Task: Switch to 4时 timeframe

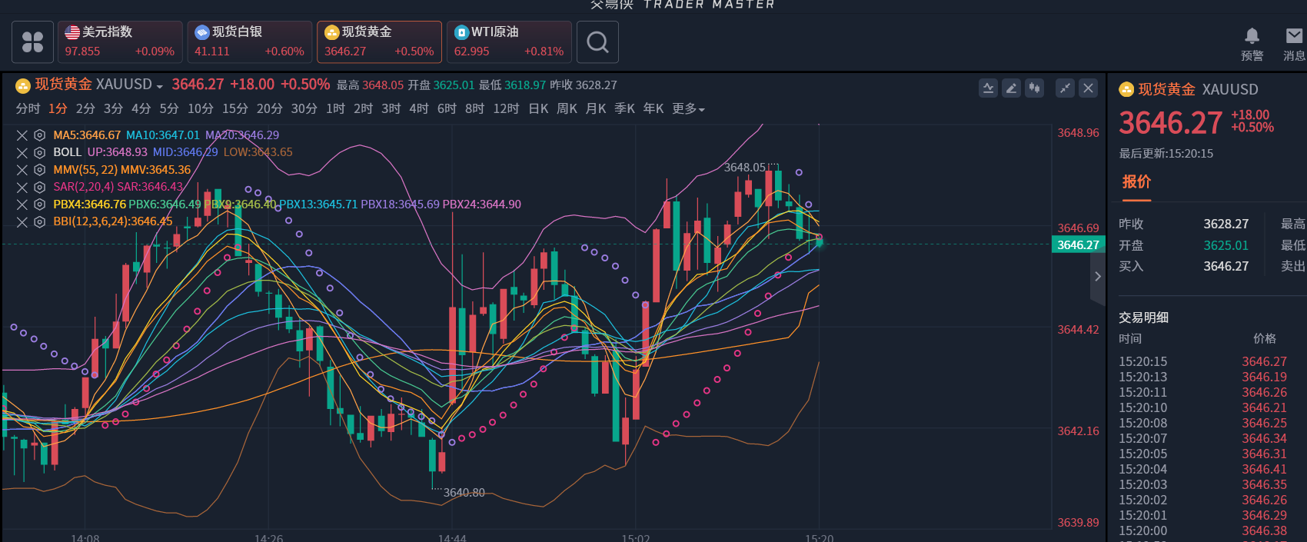Action: pyautogui.click(x=419, y=109)
